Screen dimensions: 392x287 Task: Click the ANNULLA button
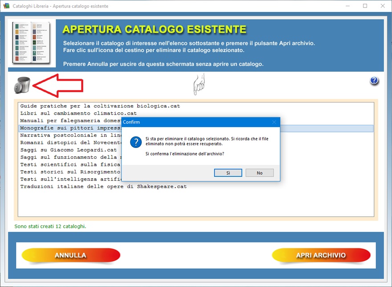click(x=70, y=255)
